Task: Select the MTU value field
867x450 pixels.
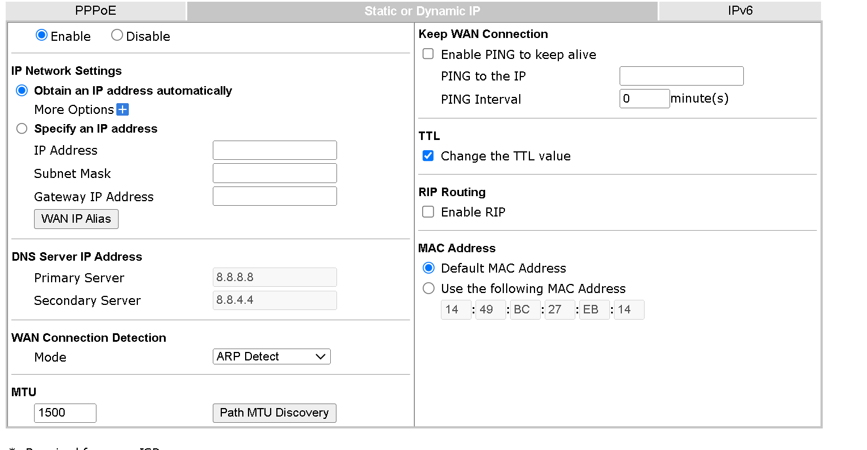Action: click(65, 413)
